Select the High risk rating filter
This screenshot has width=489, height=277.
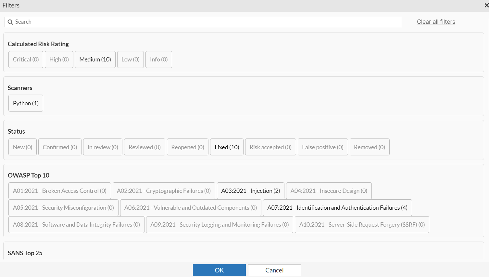pyautogui.click(x=59, y=59)
